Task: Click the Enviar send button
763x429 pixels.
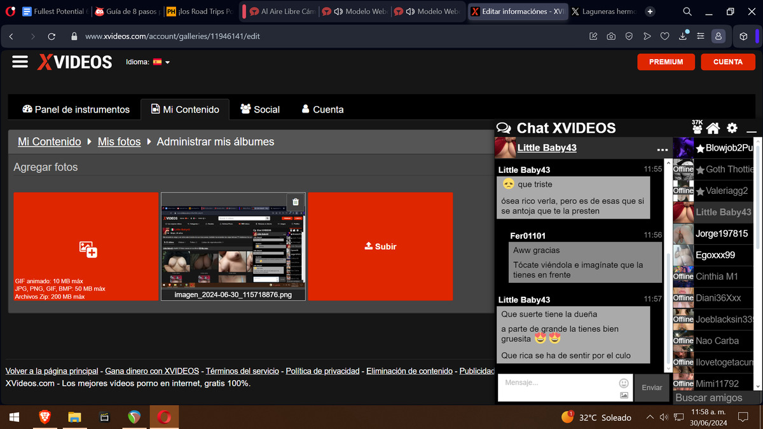Action: coord(652,388)
